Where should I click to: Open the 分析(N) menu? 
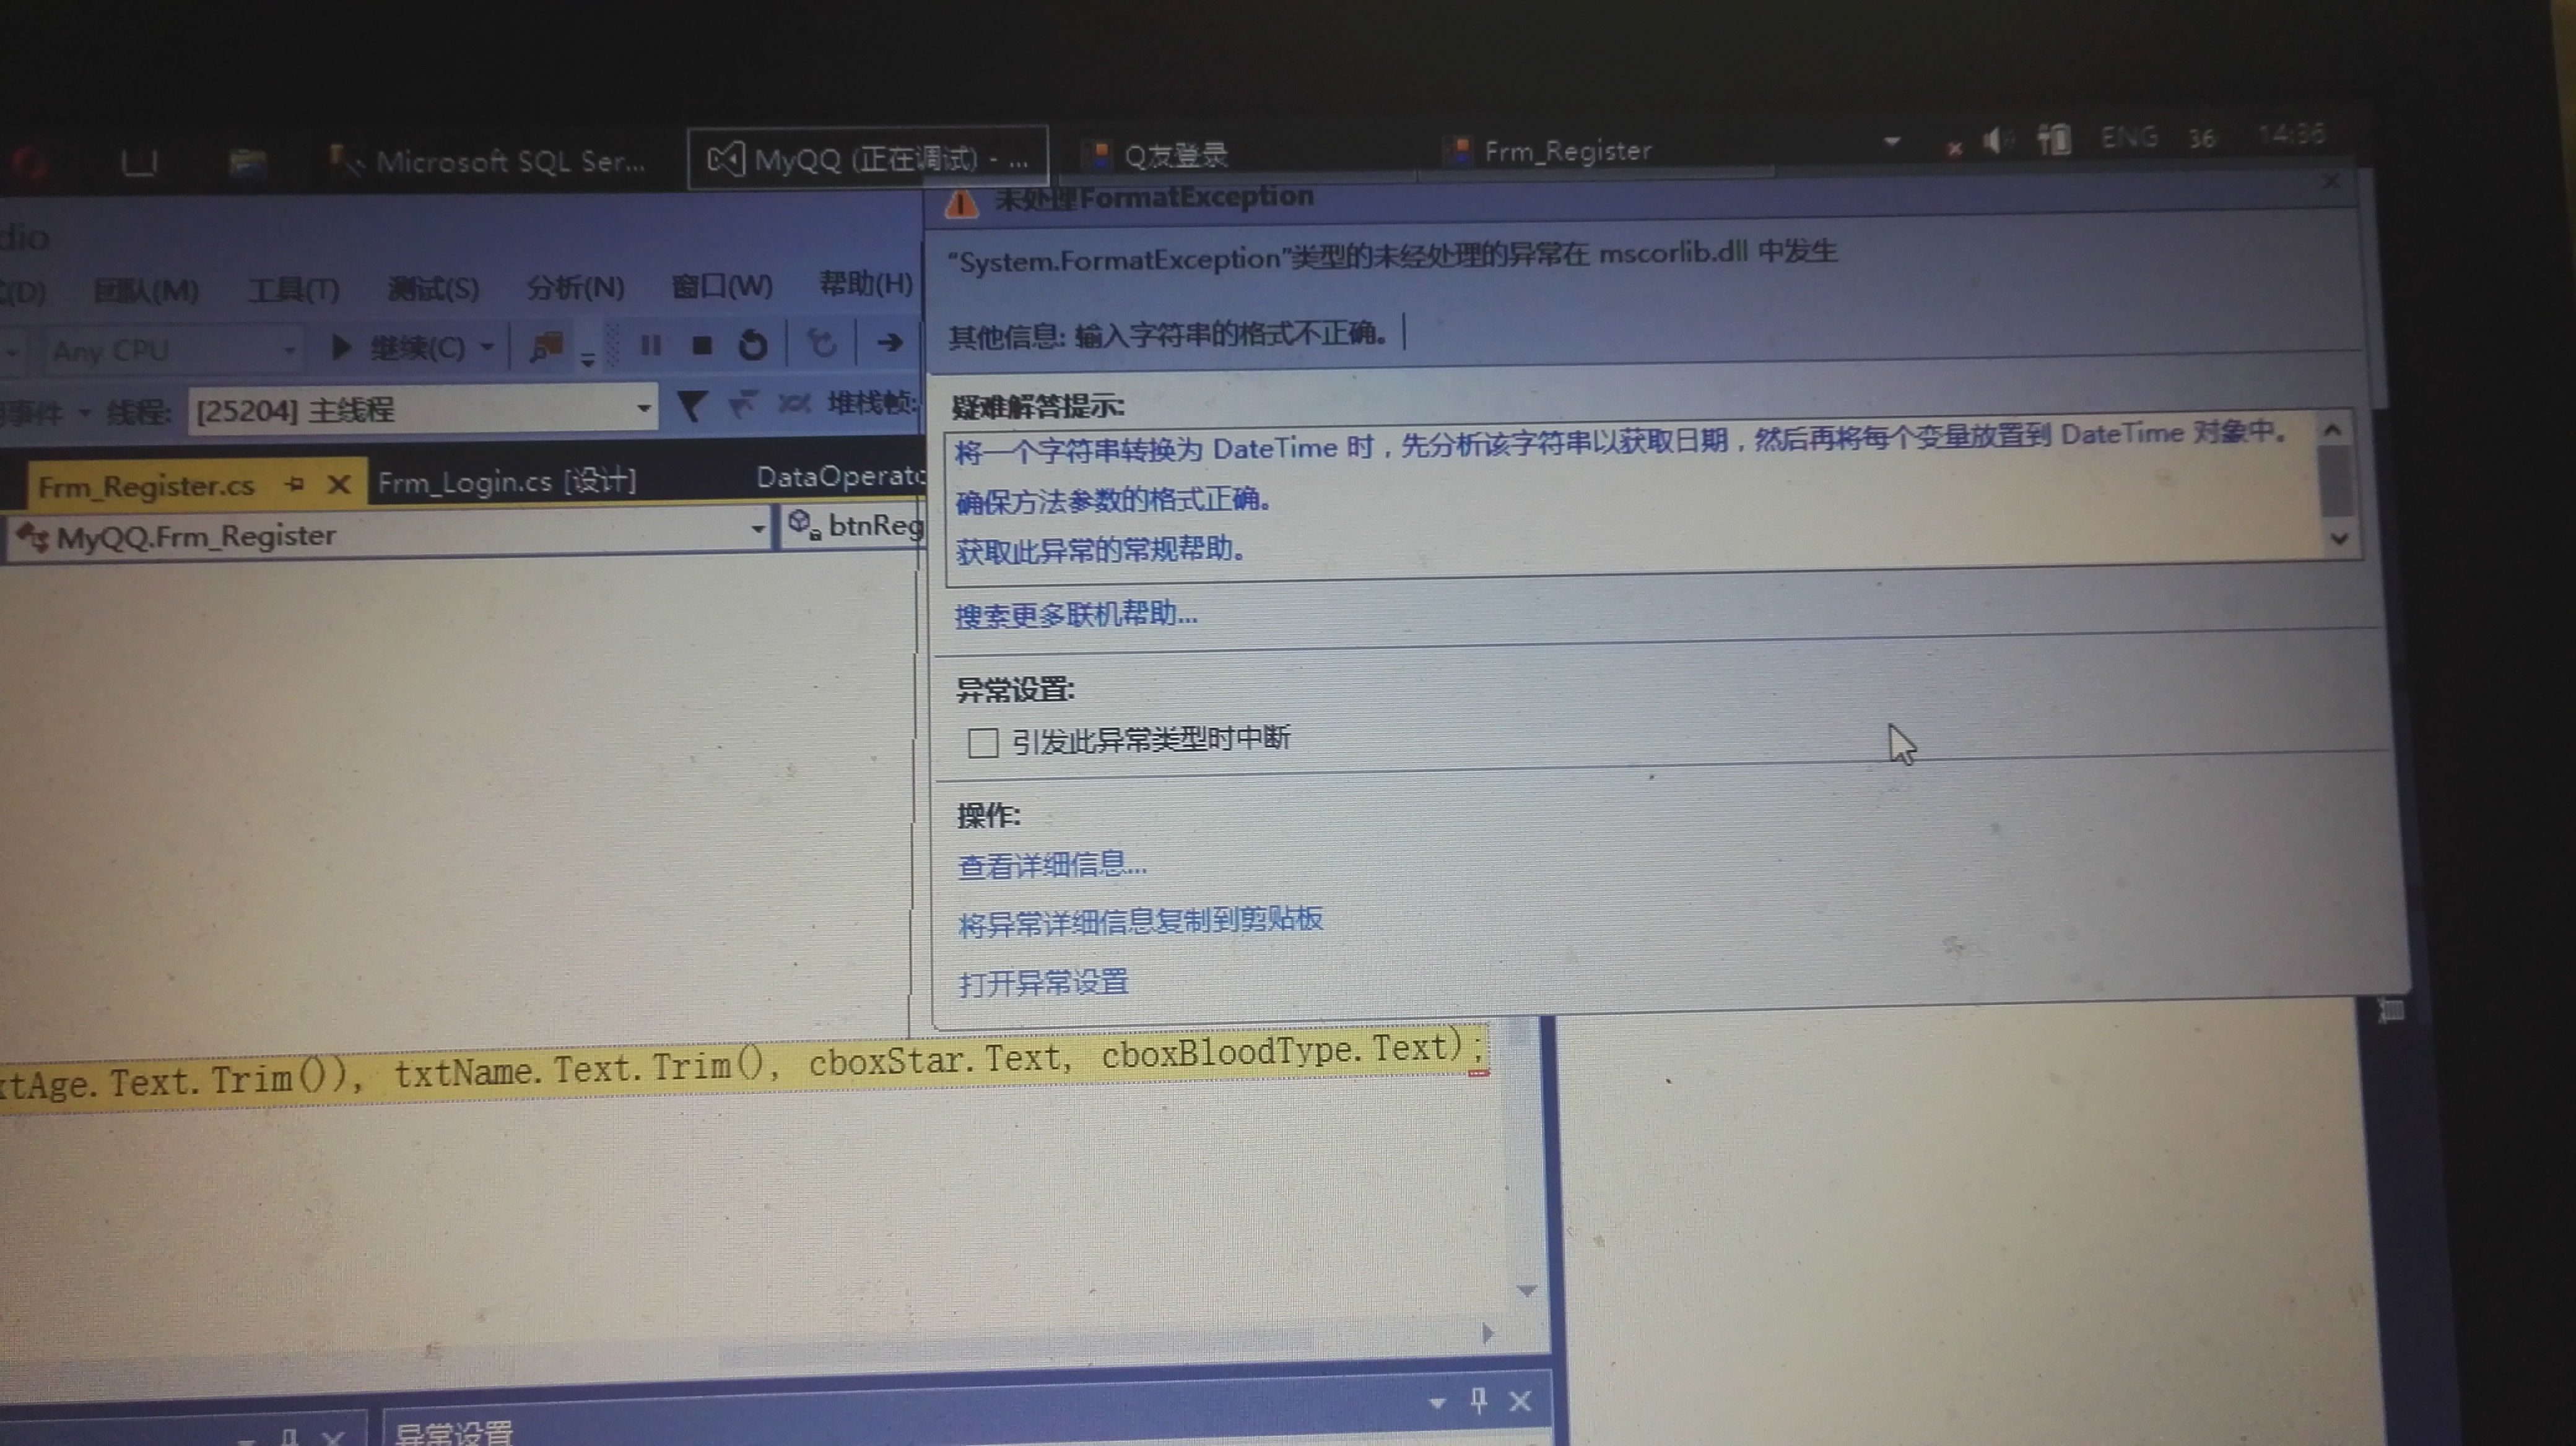575,288
